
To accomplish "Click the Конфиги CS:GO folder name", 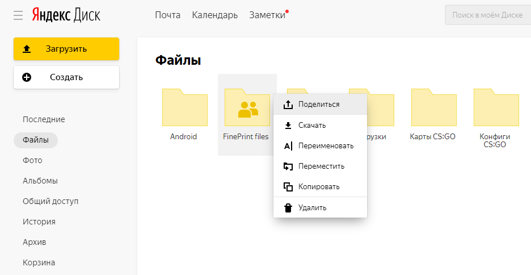I will tap(495, 140).
